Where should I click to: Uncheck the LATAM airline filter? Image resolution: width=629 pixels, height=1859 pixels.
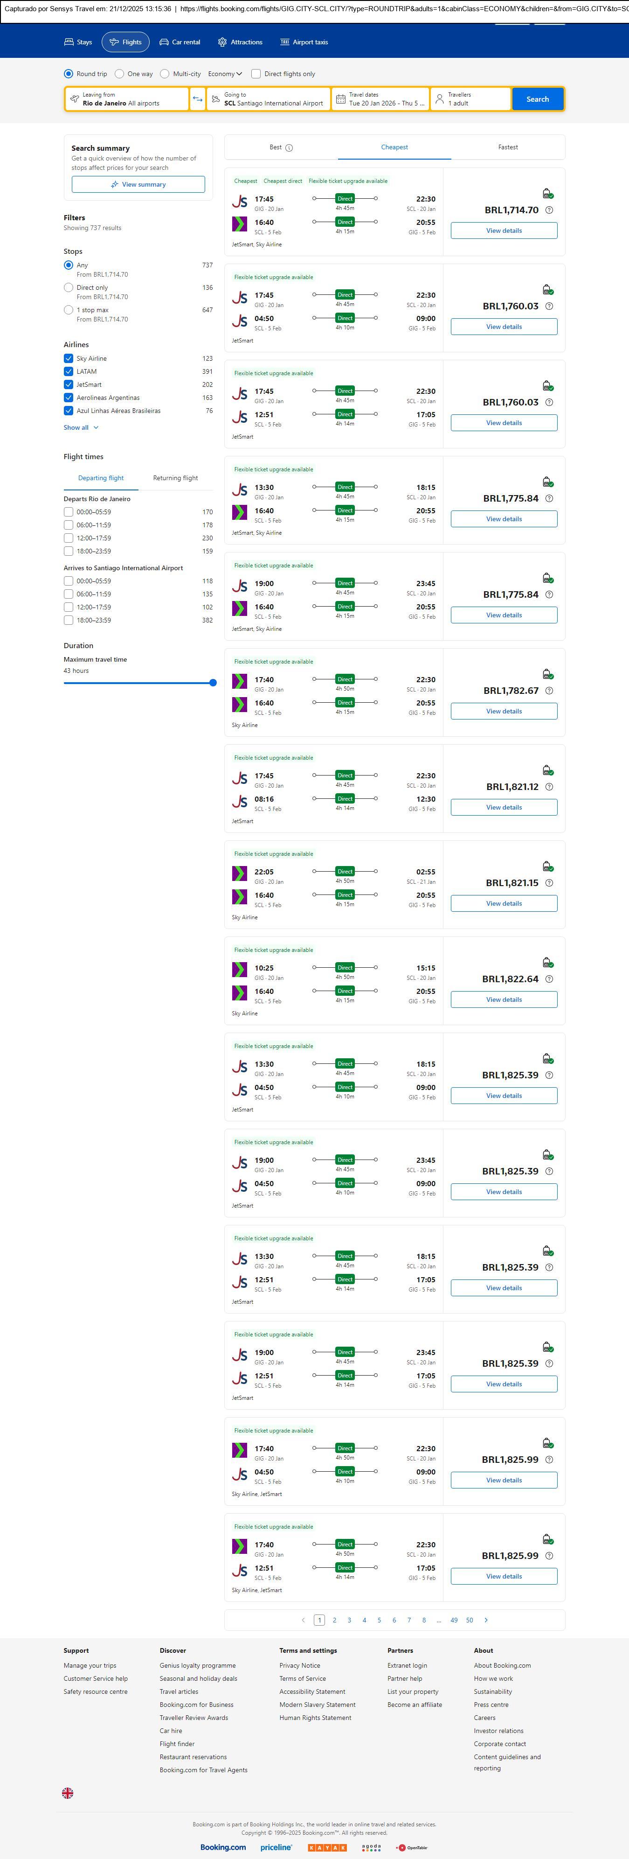click(x=69, y=371)
